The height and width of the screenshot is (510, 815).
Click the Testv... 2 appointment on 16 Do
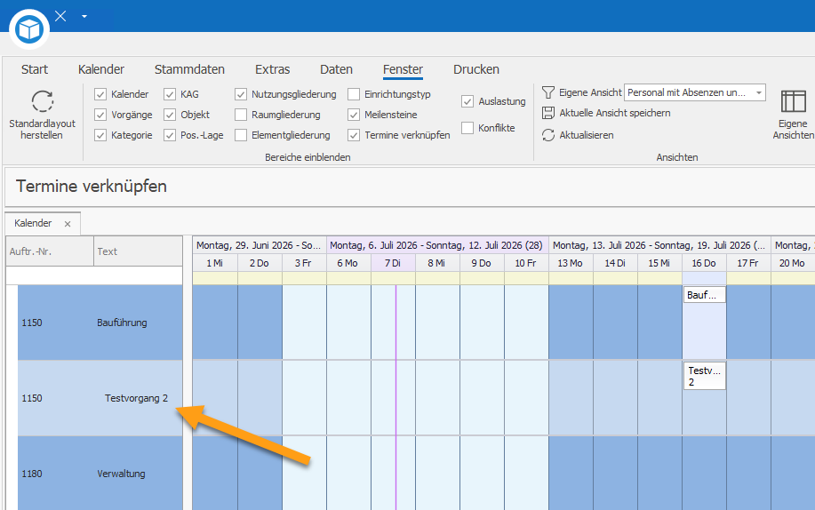coord(704,376)
